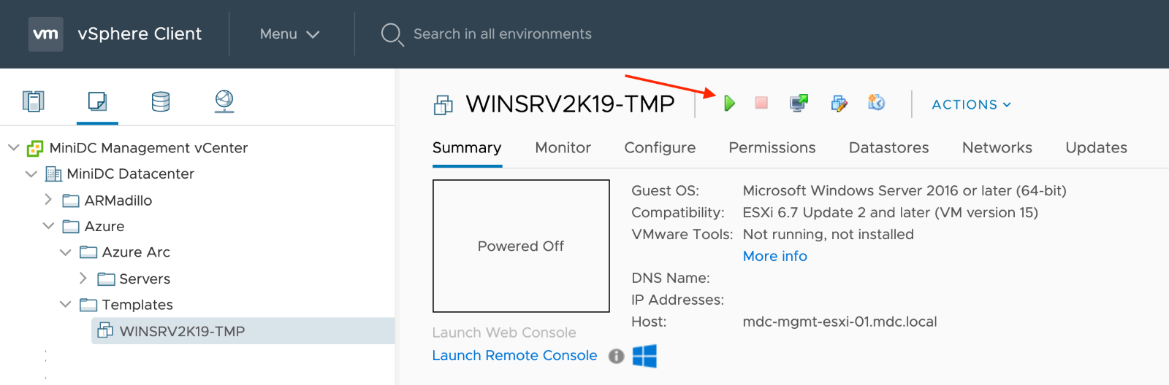The image size is (1169, 385).
Task: Click the Take Snapshot icon
Action: click(x=877, y=103)
